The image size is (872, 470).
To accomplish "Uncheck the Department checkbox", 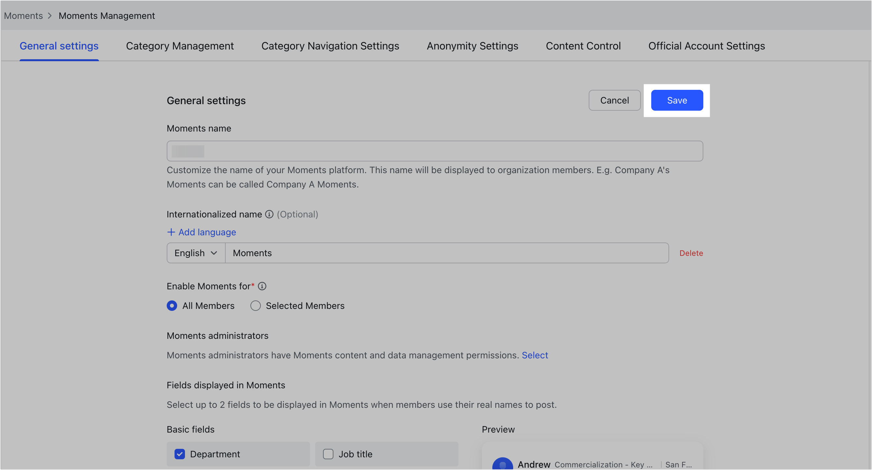I will tap(180, 454).
